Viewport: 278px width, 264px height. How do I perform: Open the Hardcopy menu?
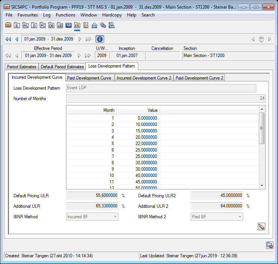click(x=112, y=15)
